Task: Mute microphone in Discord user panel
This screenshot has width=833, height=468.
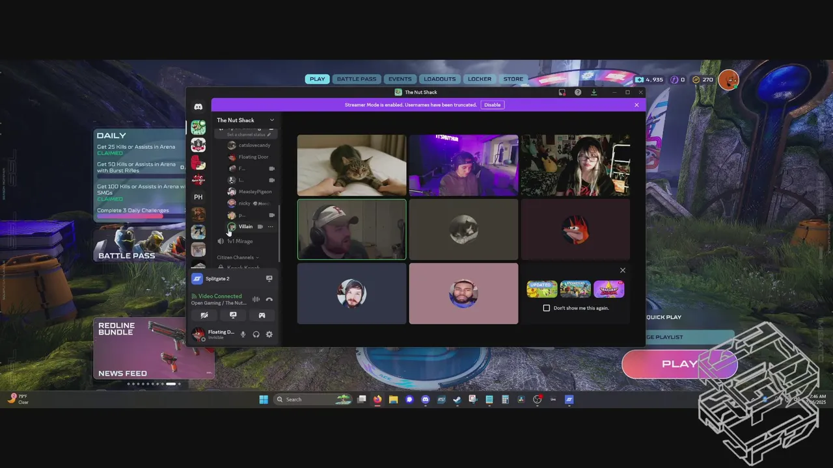Action: pos(243,335)
